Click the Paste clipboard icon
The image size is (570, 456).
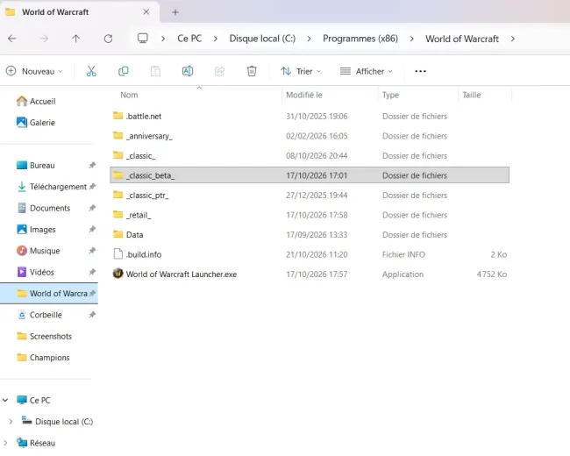pyautogui.click(x=155, y=71)
